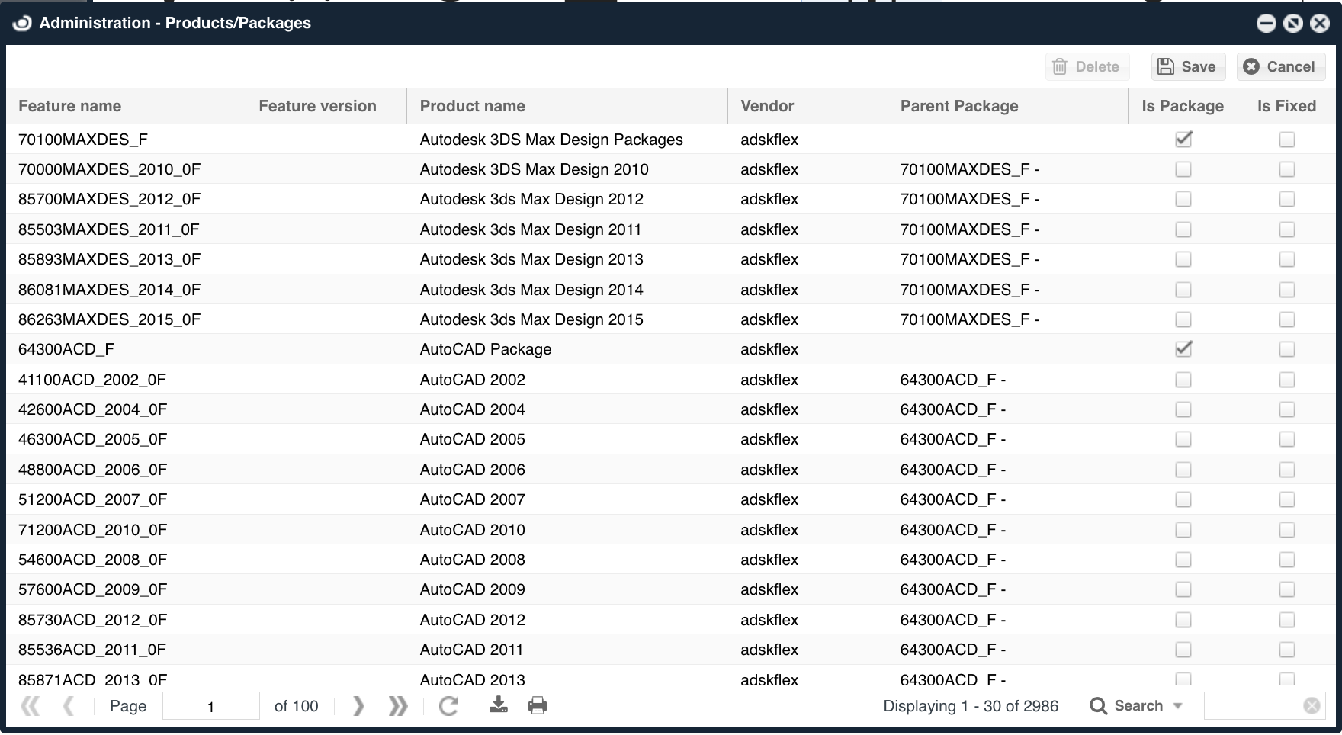
Task: Print the products list
Action: pos(538,705)
